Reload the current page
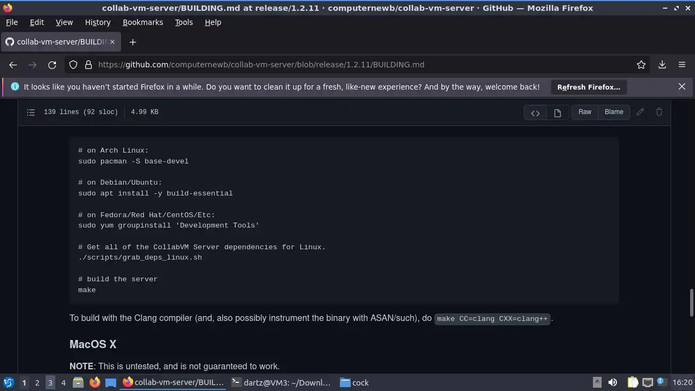 click(x=52, y=65)
